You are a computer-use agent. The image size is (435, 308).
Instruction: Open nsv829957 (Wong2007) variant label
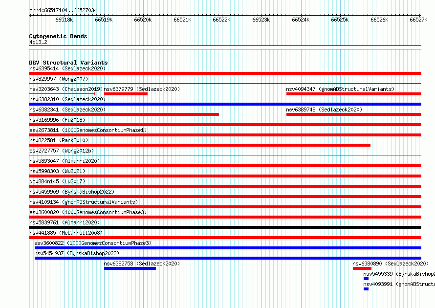coord(59,79)
